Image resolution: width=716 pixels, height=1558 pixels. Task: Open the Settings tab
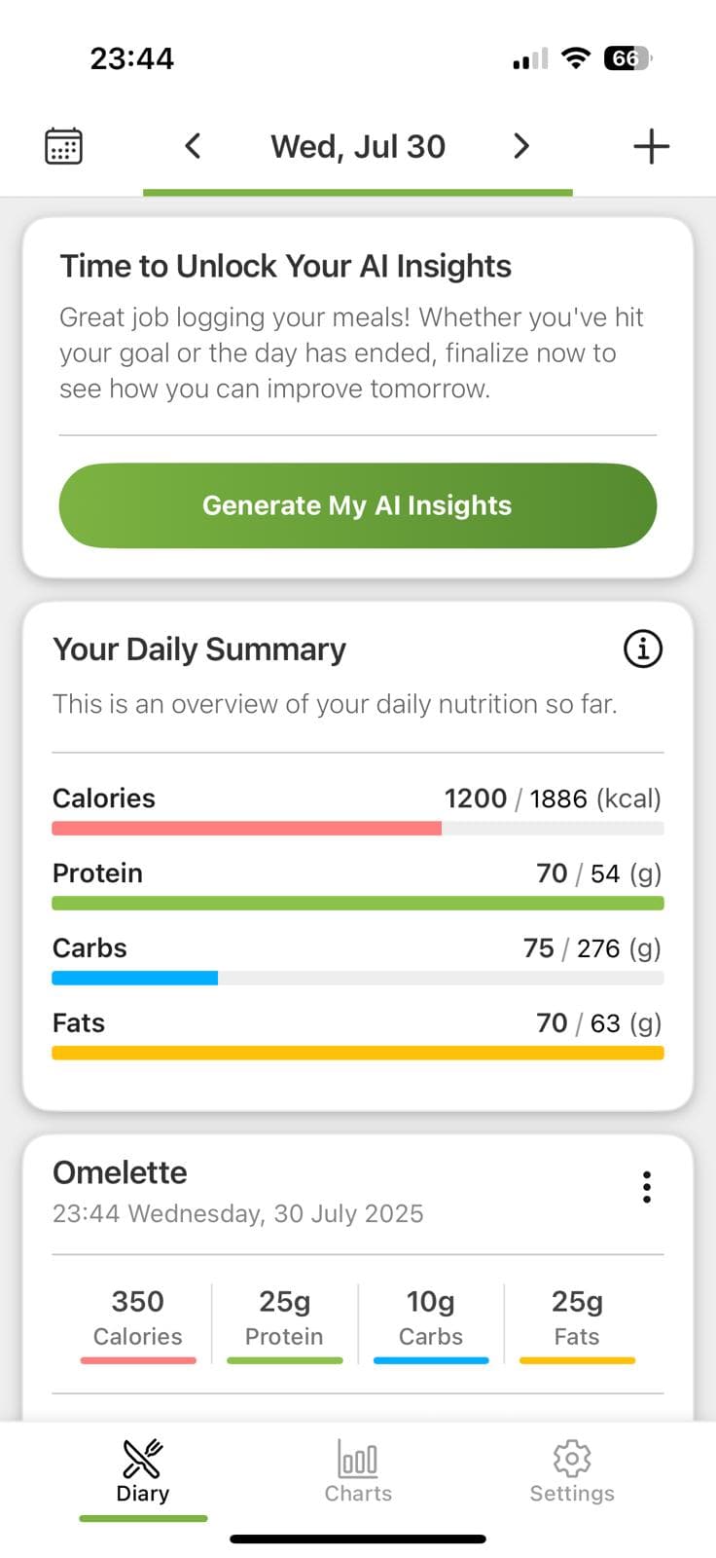coord(572,1471)
